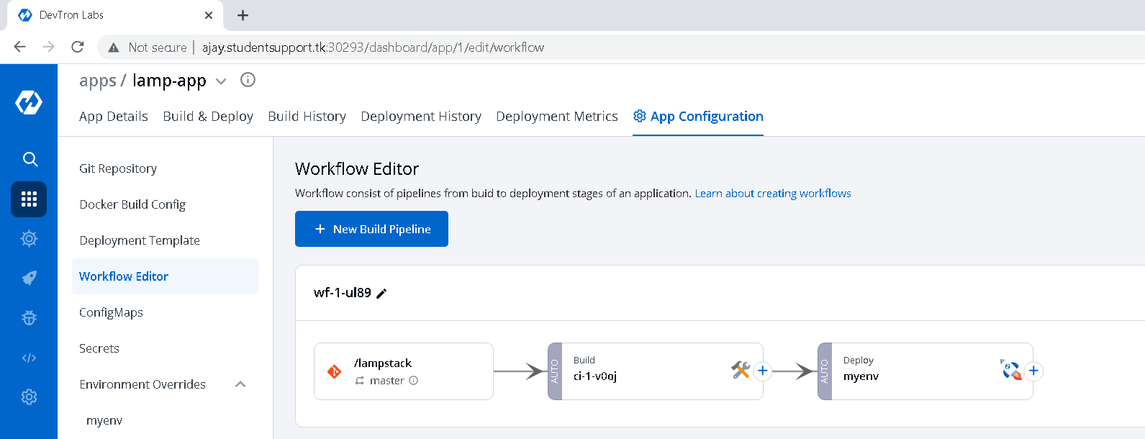1145x439 pixels.
Task: Click the Devtron logo in sidebar
Action: tap(29, 102)
